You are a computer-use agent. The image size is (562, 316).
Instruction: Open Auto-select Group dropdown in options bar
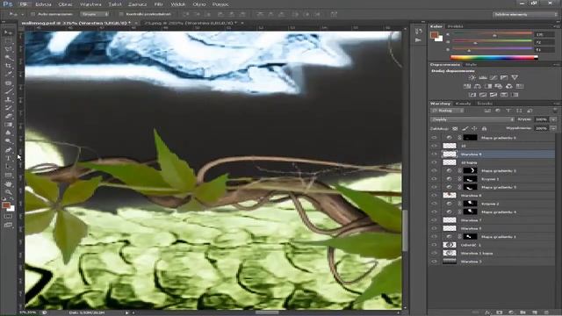pyautogui.click(x=95, y=14)
